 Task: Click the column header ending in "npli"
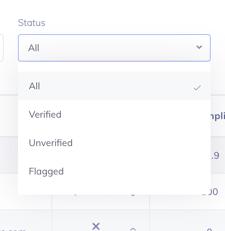(x=218, y=116)
